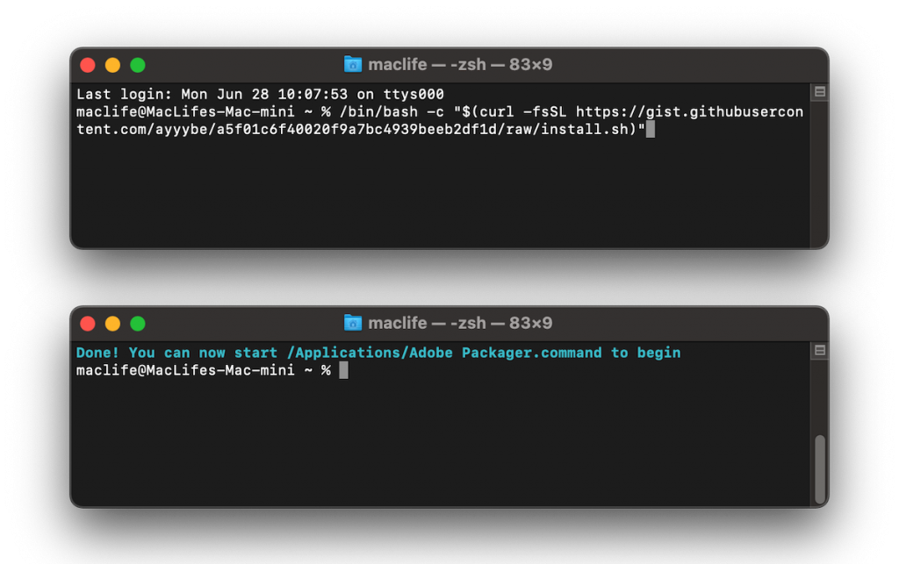Screen dimensions: 899x564
Task: Minimize the top terminal window
Action: coord(112,65)
